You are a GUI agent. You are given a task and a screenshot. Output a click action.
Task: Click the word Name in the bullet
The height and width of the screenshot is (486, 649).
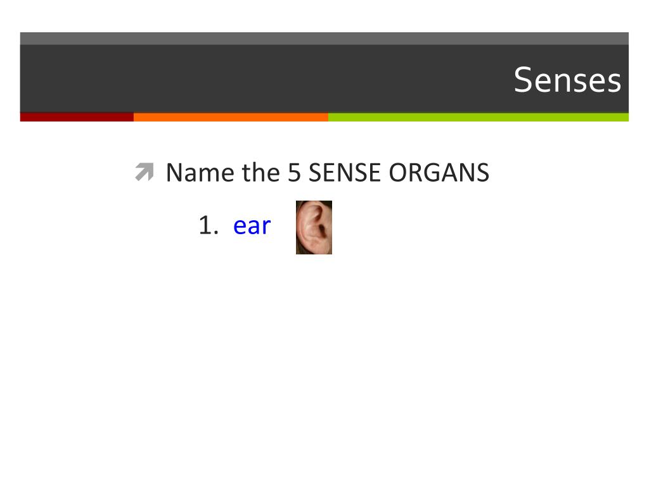(x=200, y=172)
